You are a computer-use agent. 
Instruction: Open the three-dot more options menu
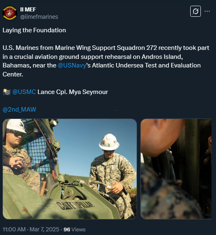(207, 11)
